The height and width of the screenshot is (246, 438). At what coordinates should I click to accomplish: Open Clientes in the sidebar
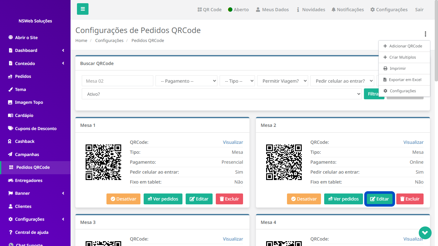(x=35, y=206)
